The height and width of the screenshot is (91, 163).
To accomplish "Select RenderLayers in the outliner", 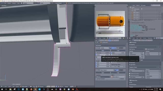I will click(136, 9).
